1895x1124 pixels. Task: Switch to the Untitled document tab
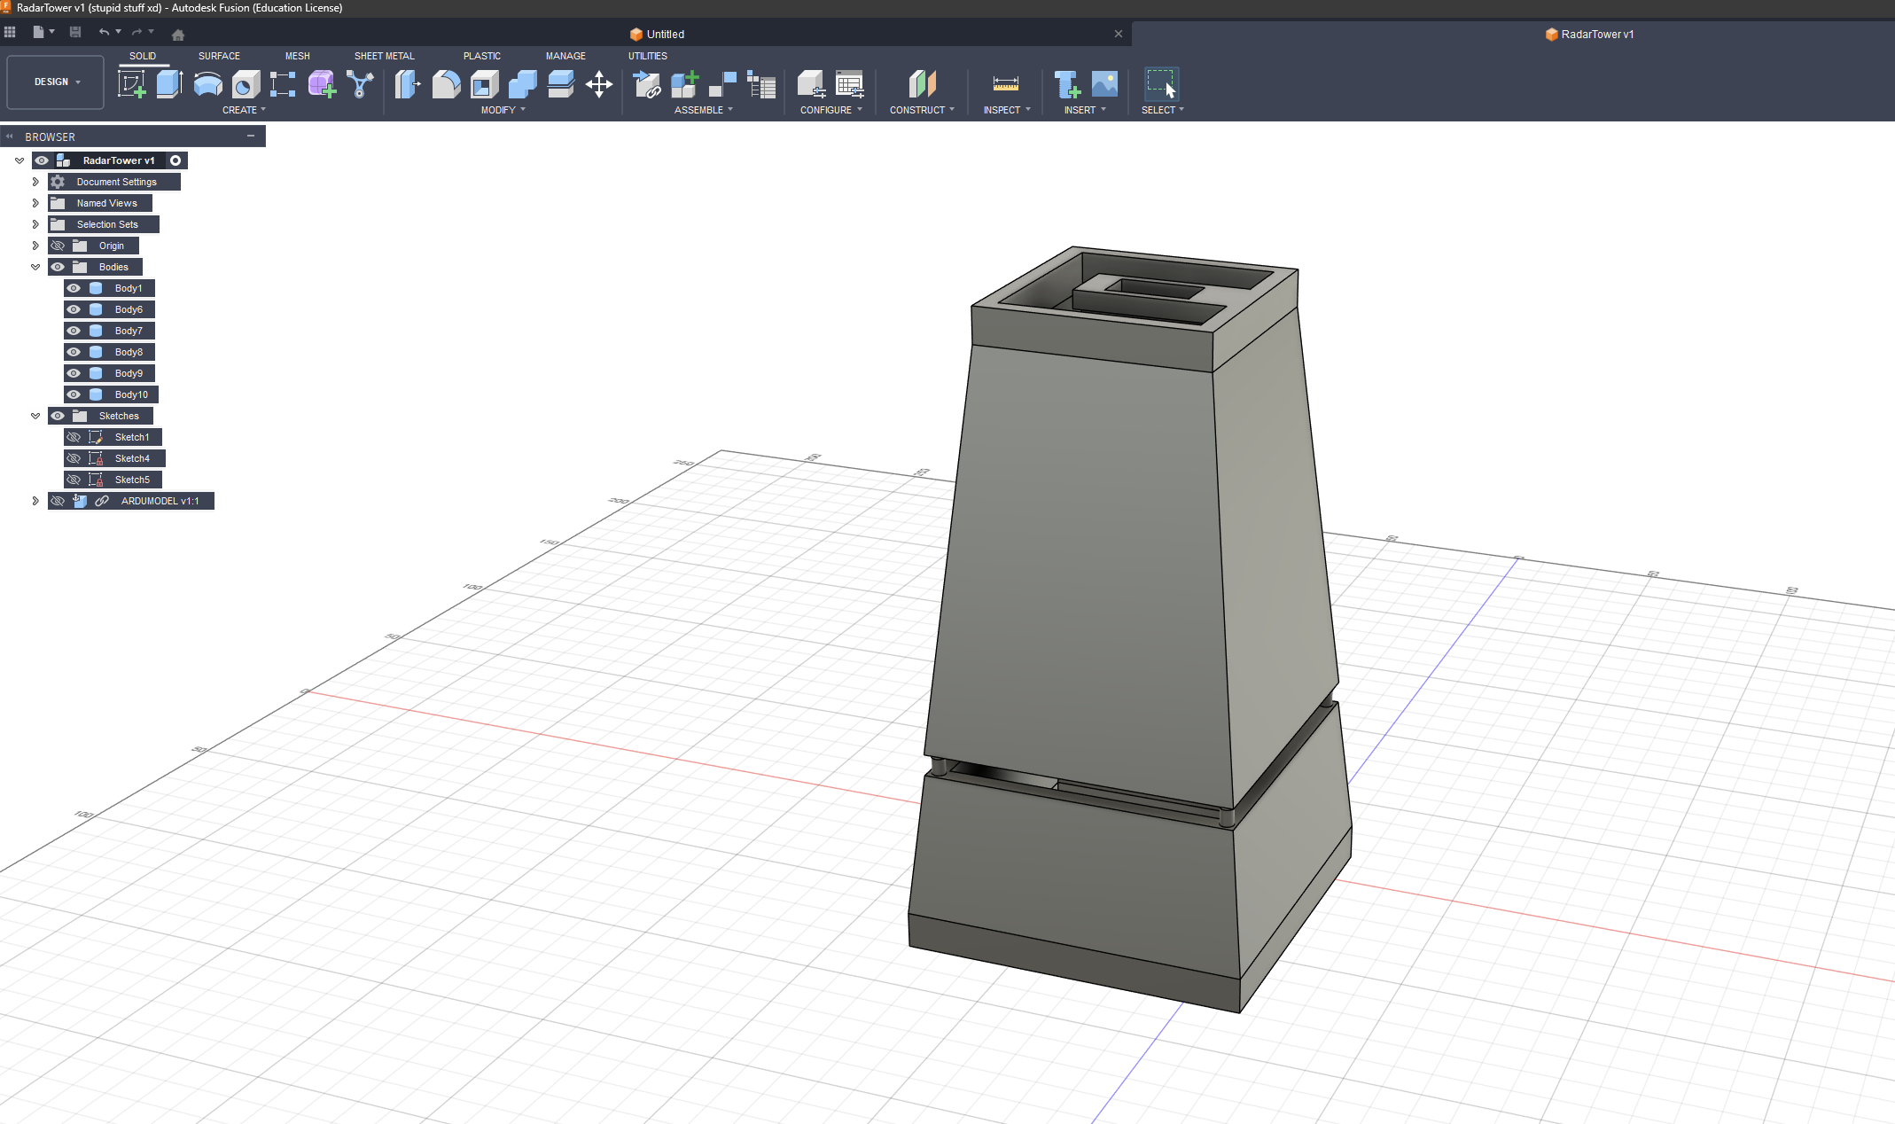tap(665, 35)
